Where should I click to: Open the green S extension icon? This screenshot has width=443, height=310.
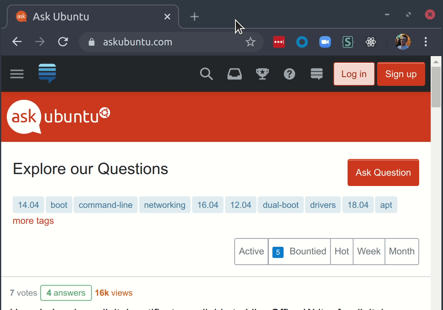click(x=348, y=42)
